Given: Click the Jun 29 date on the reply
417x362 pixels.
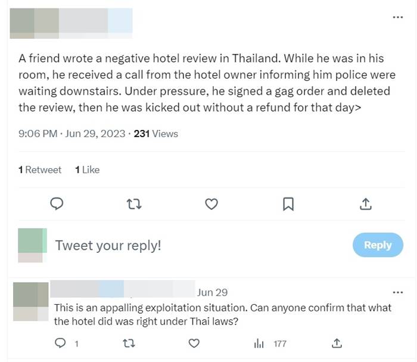Looking at the screenshot, I should pyautogui.click(x=212, y=292).
